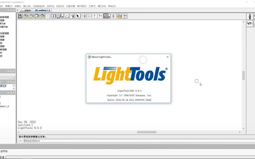
Task: Click the 3D view orientation cube icon
Action: click(59, 16)
